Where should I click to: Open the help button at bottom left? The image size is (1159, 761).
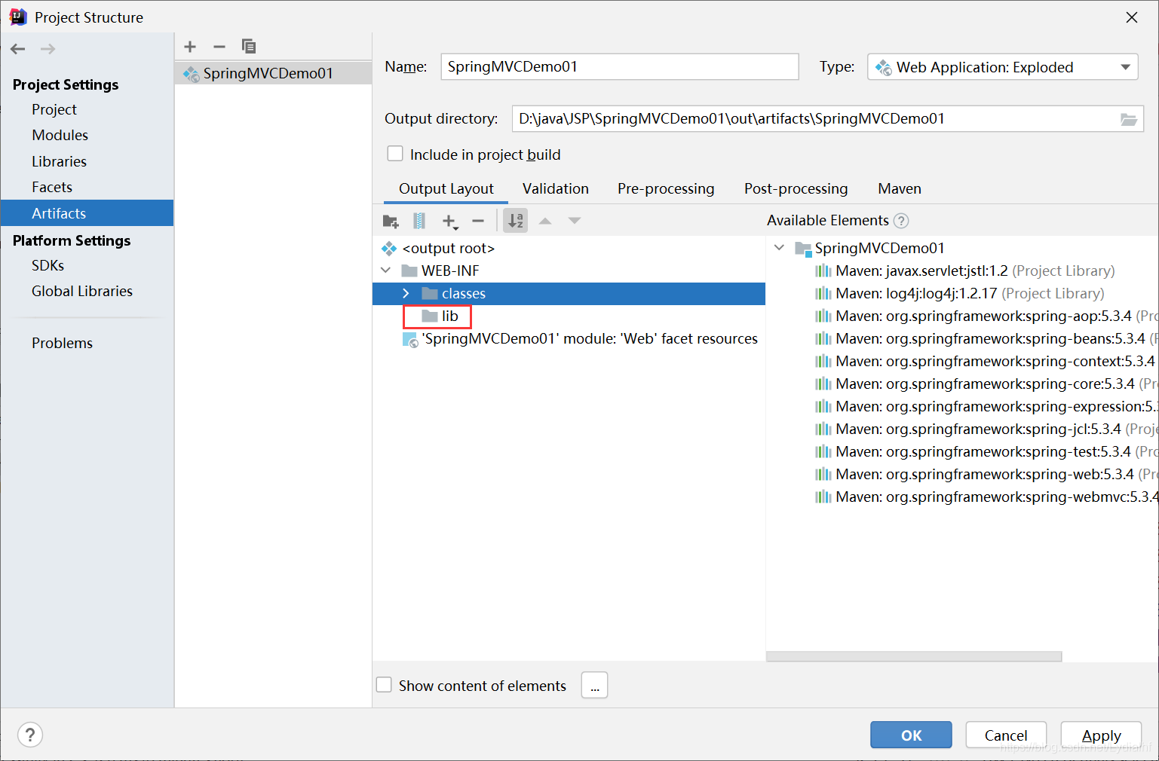[x=30, y=735]
